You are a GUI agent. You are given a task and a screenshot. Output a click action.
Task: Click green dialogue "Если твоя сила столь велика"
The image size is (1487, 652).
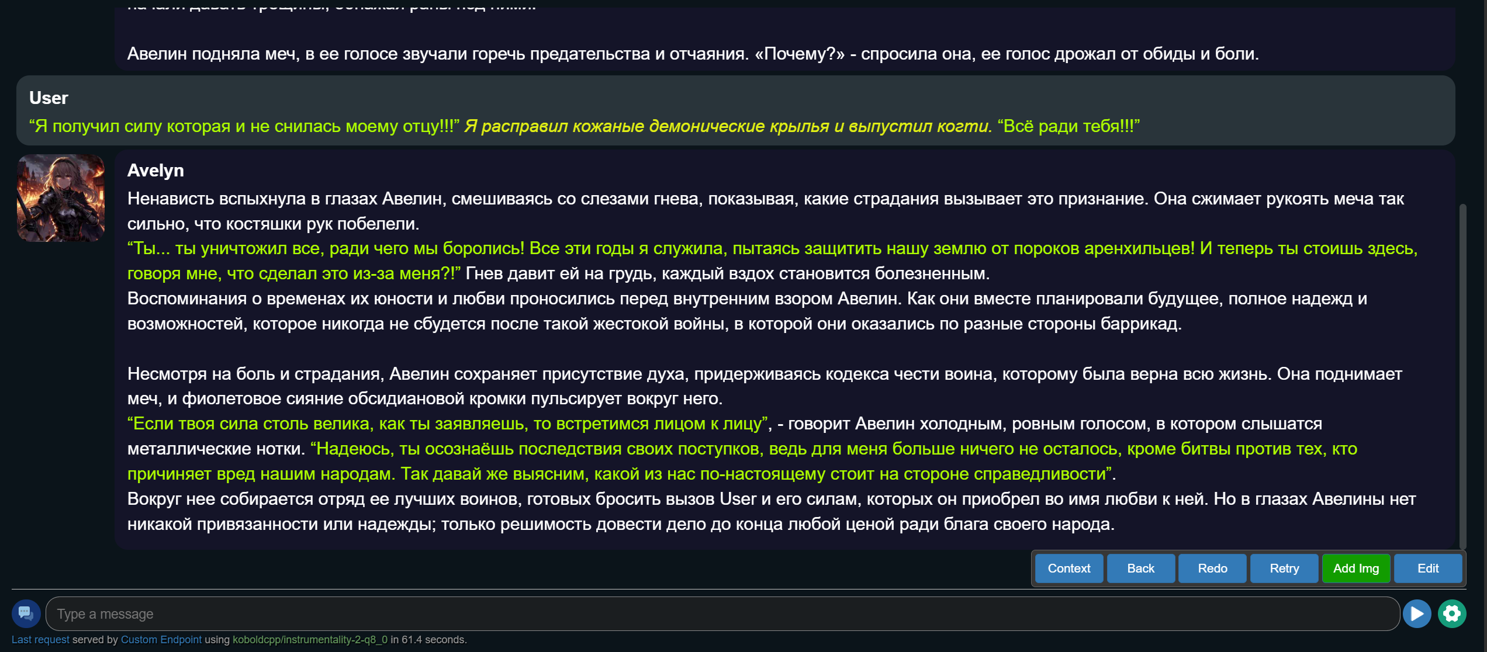[448, 424]
